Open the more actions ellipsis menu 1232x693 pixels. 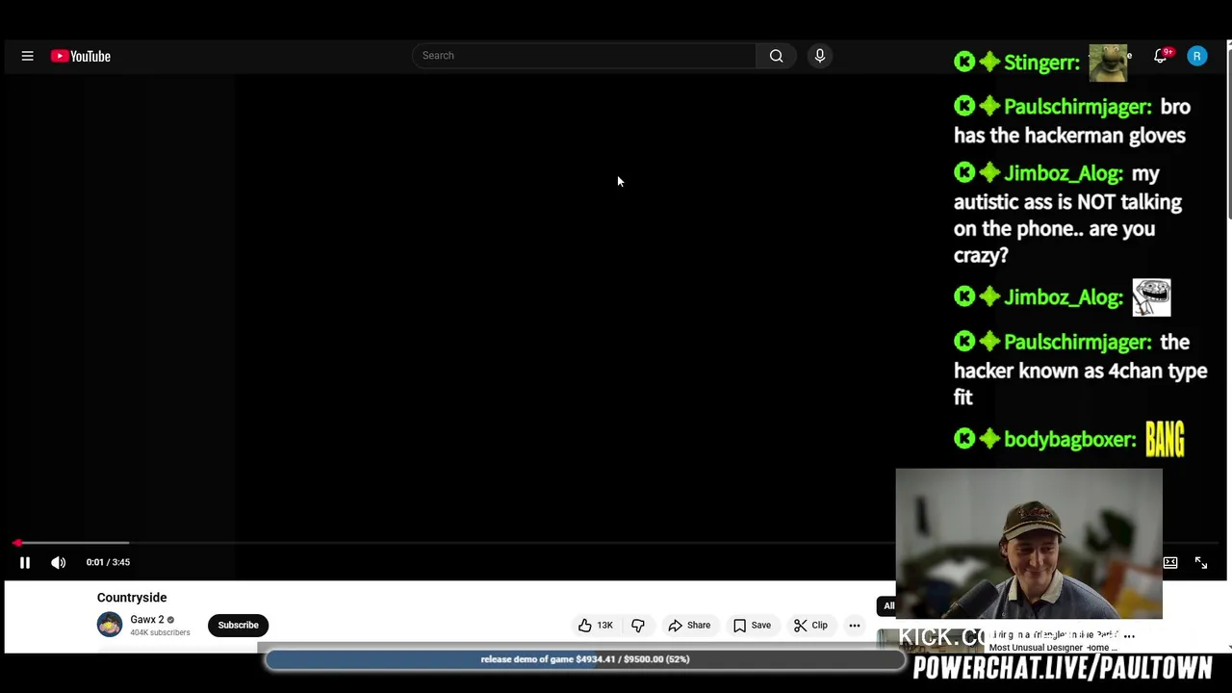click(854, 626)
